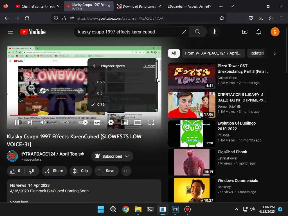Viewport: 288px width, 216px height.
Task: Start voice search with microphone icon
Action: [x=214, y=32]
